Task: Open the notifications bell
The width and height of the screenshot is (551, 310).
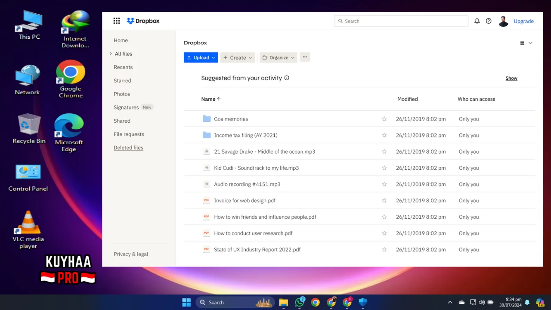Action: click(477, 21)
